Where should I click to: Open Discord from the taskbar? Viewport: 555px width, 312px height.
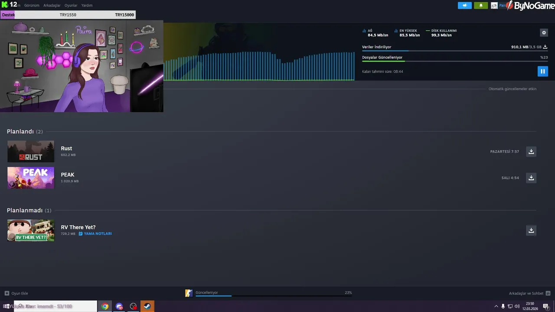119,306
